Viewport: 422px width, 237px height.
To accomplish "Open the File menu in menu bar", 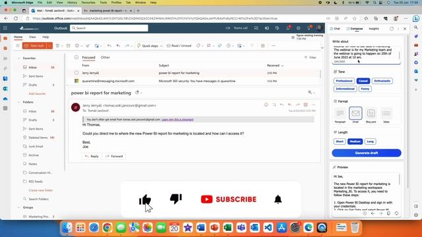I will (40, 3).
